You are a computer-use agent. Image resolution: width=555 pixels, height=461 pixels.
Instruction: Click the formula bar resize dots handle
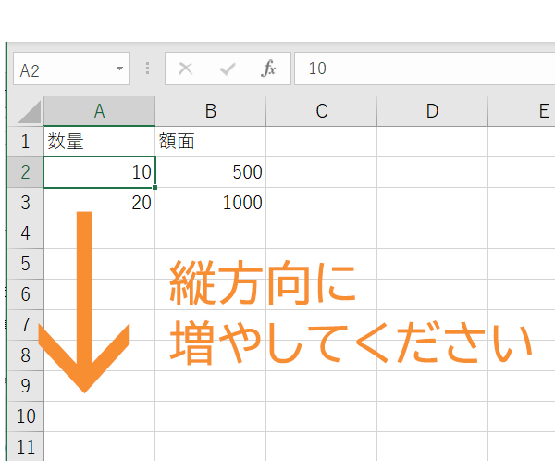click(x=148, y=69)
